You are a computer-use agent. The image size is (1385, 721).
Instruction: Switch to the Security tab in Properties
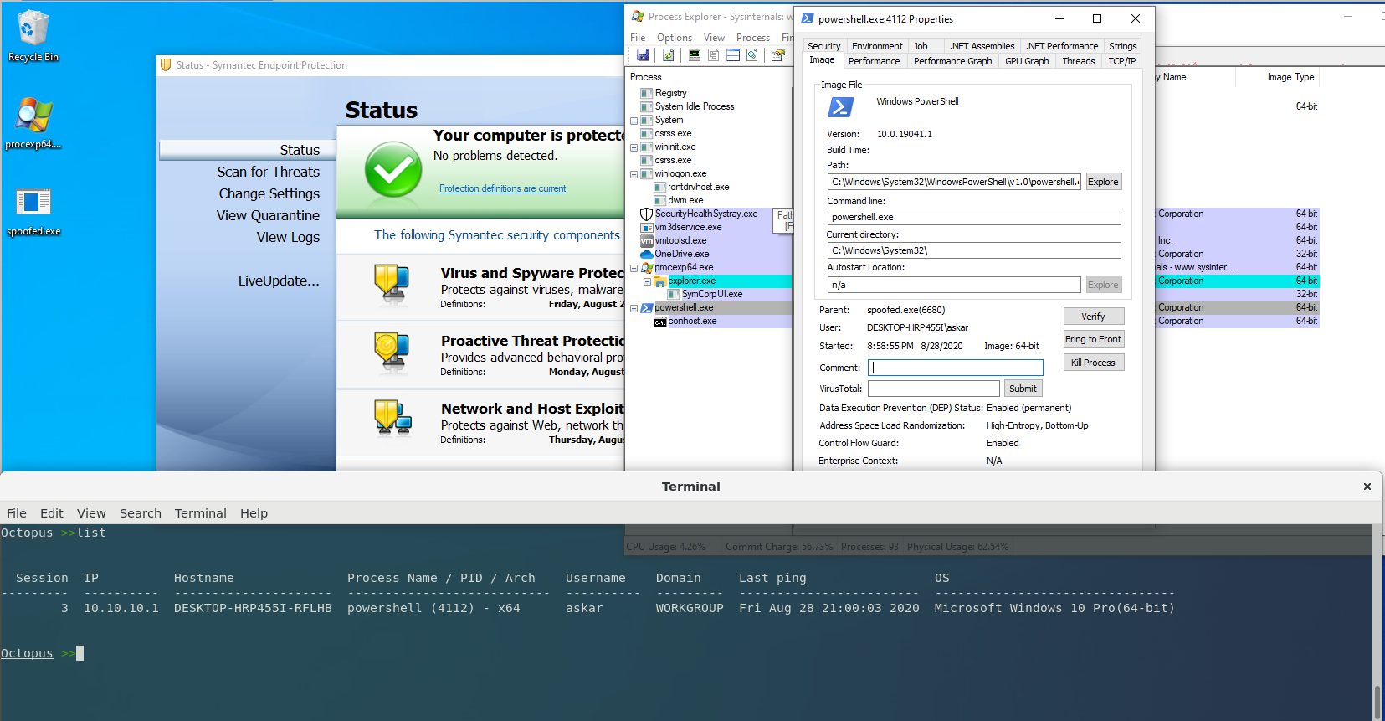coord(823,46)
